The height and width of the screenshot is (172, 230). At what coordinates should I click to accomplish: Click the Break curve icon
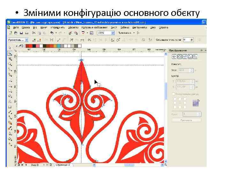point(52,40)
